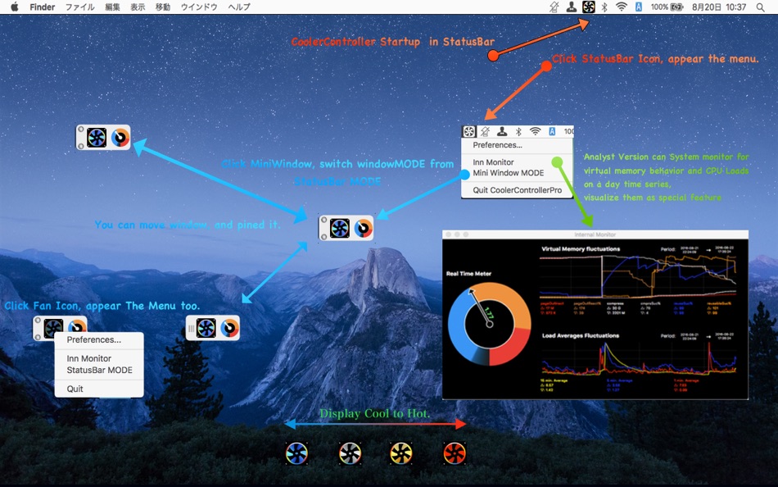Choose Quit CoolerControllerPro
The width and height of the screenshot is (778, 487).
[x=517, y=190]
